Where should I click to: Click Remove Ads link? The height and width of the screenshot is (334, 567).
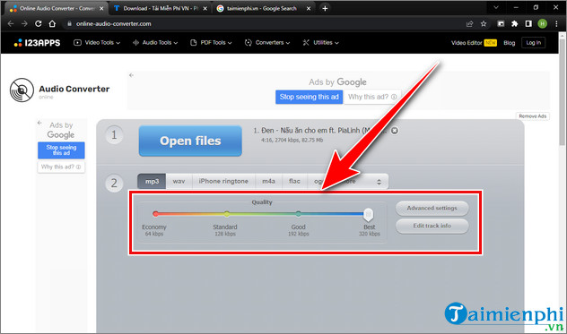[532, 116]
